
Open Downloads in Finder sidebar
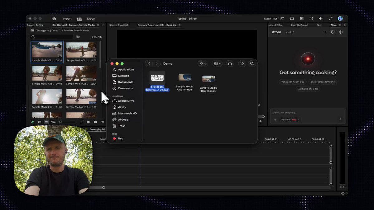tap(125, 88)
